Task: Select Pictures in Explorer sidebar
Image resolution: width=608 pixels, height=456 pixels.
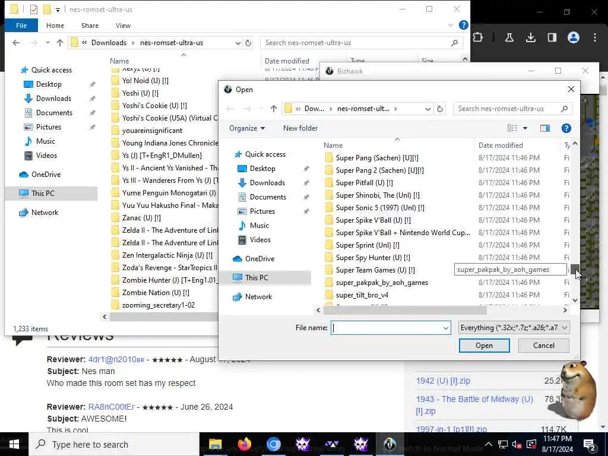Action: pyautogui.click(x=48, y=127)
